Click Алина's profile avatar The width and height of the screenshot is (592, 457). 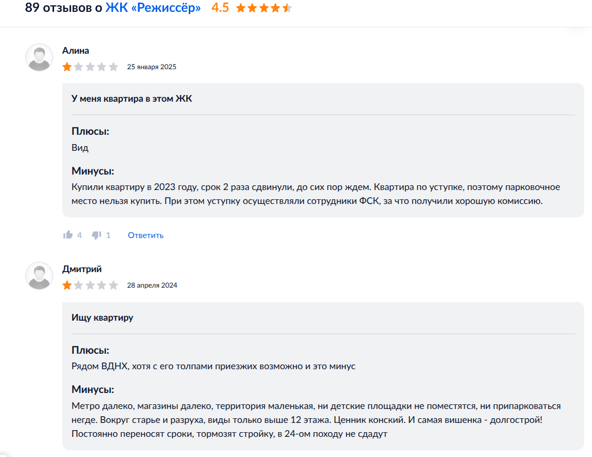point(39,57)
